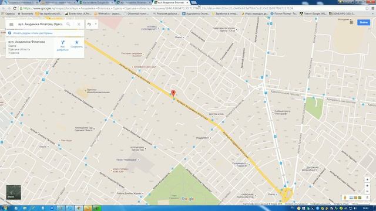Image resolution: width=376 pixels, height=211 pixels.
Task: Click 'Оставить отзыв' feedback link
Action: click(x=341, y=204)
